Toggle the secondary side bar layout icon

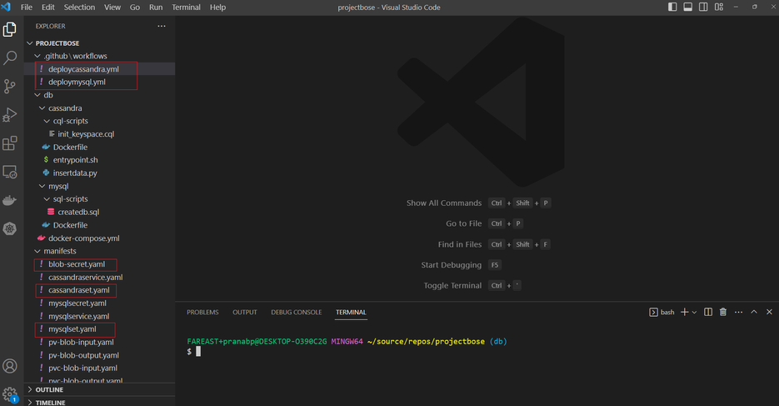703,7
